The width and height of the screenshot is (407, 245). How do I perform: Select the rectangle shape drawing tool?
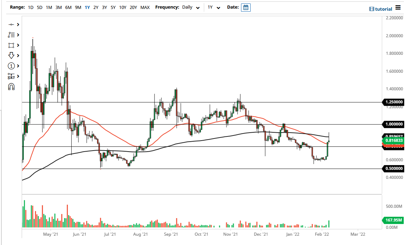click(11, 45)
